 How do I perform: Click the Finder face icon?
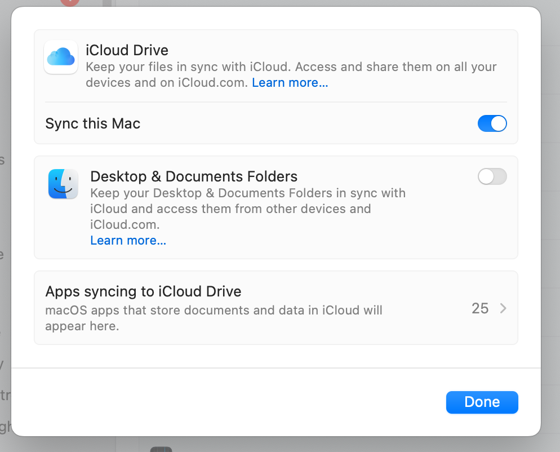coord(63,184)
